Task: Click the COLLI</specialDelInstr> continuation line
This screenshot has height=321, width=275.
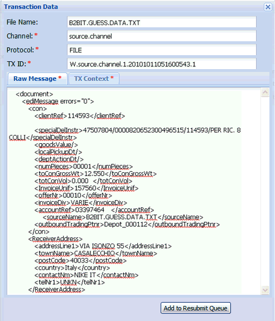Action: [x=43, y=138]
